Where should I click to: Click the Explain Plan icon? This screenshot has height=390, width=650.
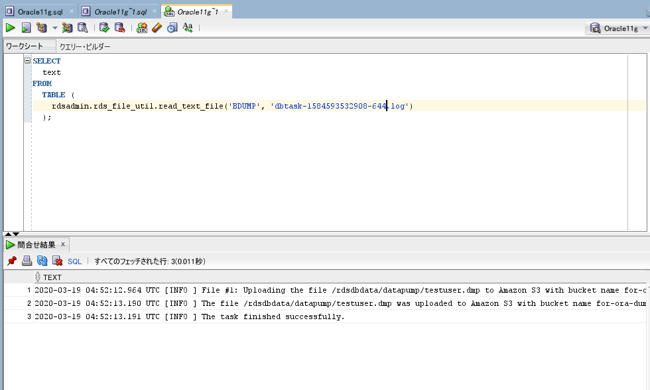pos(42,28)
